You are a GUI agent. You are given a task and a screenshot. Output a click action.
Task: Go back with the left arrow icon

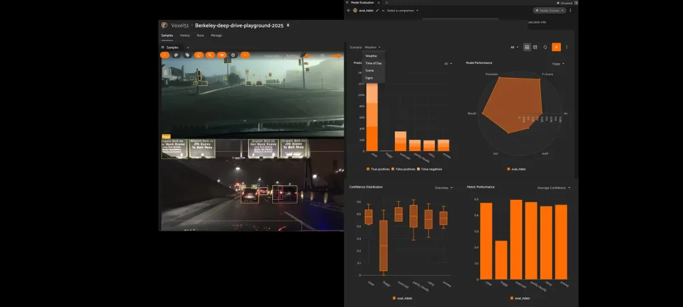click(x=349, y=11)
